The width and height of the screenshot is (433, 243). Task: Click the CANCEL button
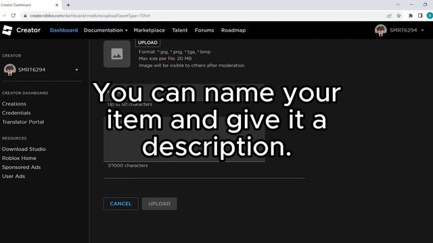tap(120, 204)
